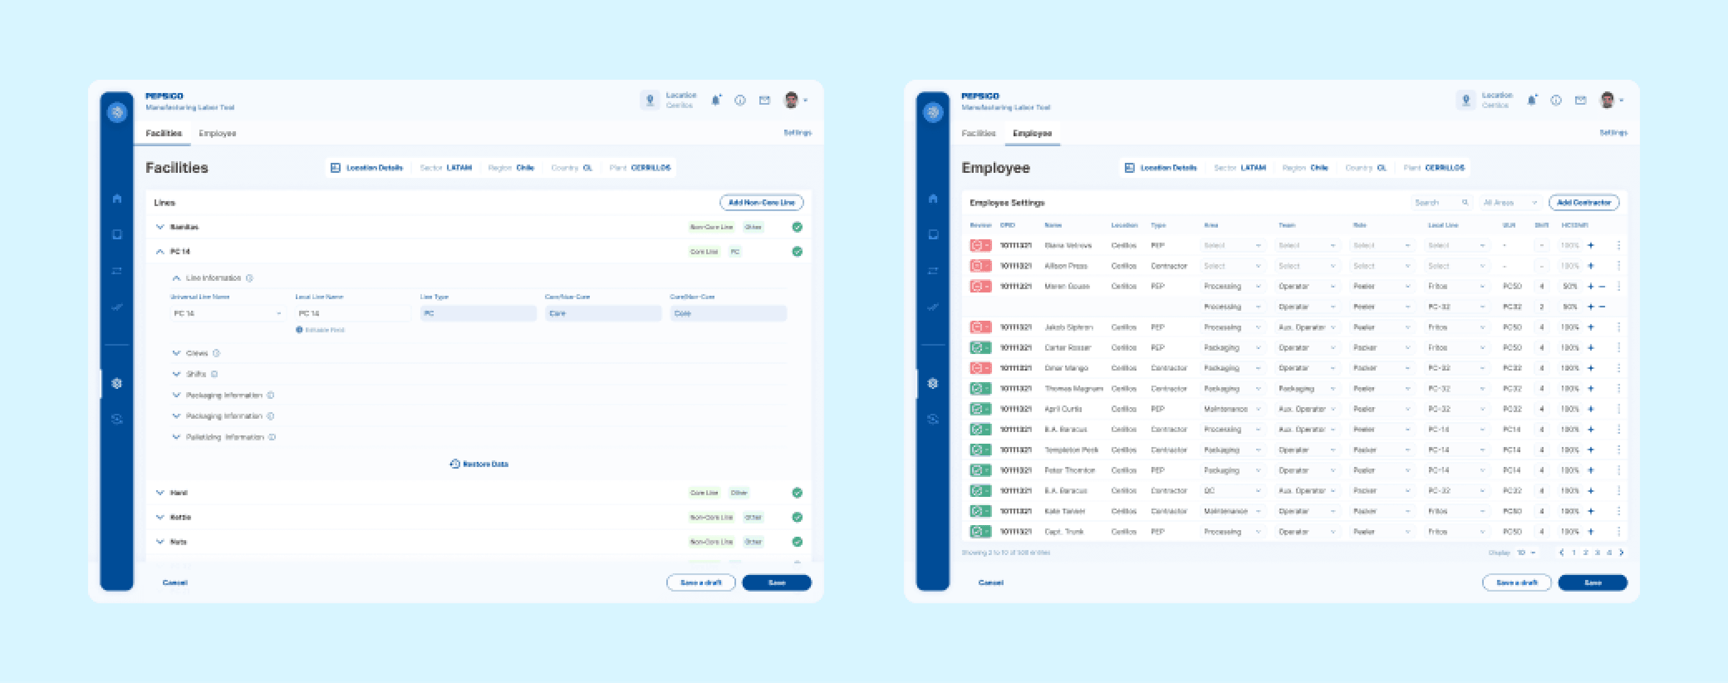Toggle the review status for Omar Mango
This screenshot has width=1728, height=683.
click(980, 368)
